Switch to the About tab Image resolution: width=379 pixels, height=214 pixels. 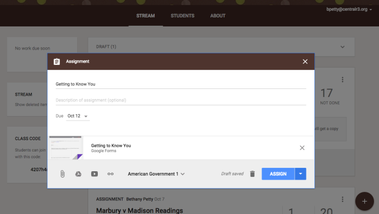click(218, 16)
